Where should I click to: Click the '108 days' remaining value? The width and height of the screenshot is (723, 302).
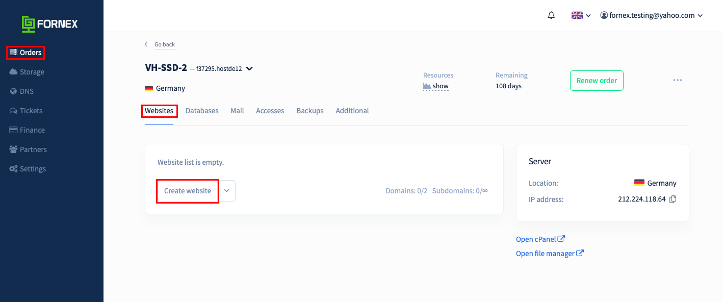pos(508,86)
